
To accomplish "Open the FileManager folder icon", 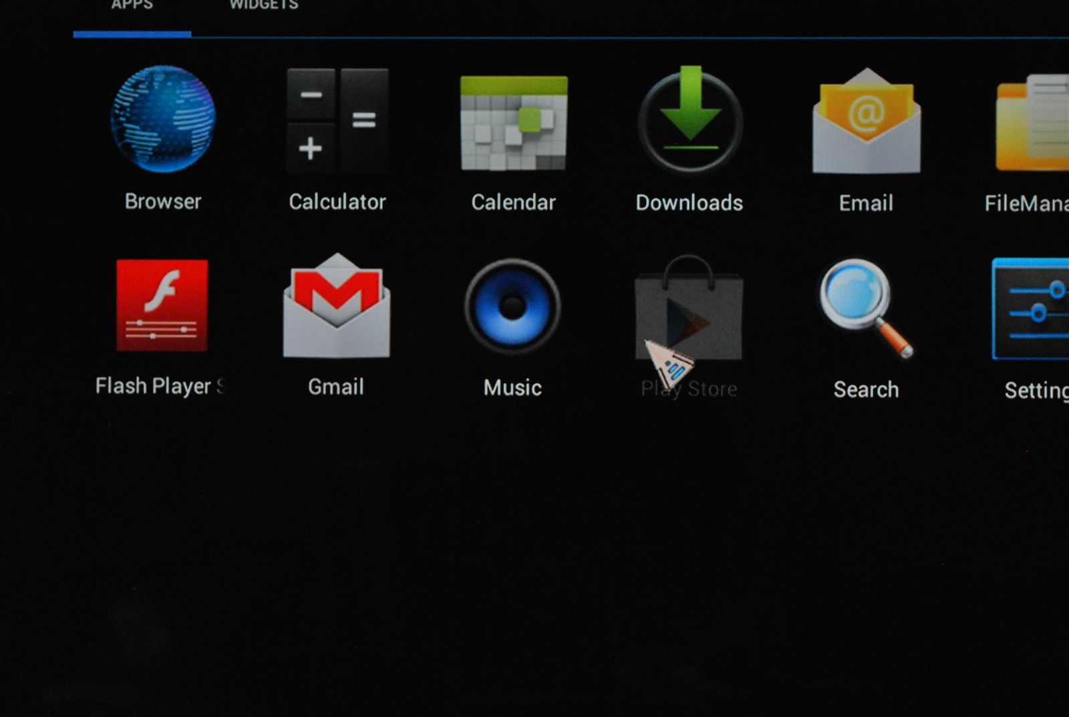I will 1032,123.
